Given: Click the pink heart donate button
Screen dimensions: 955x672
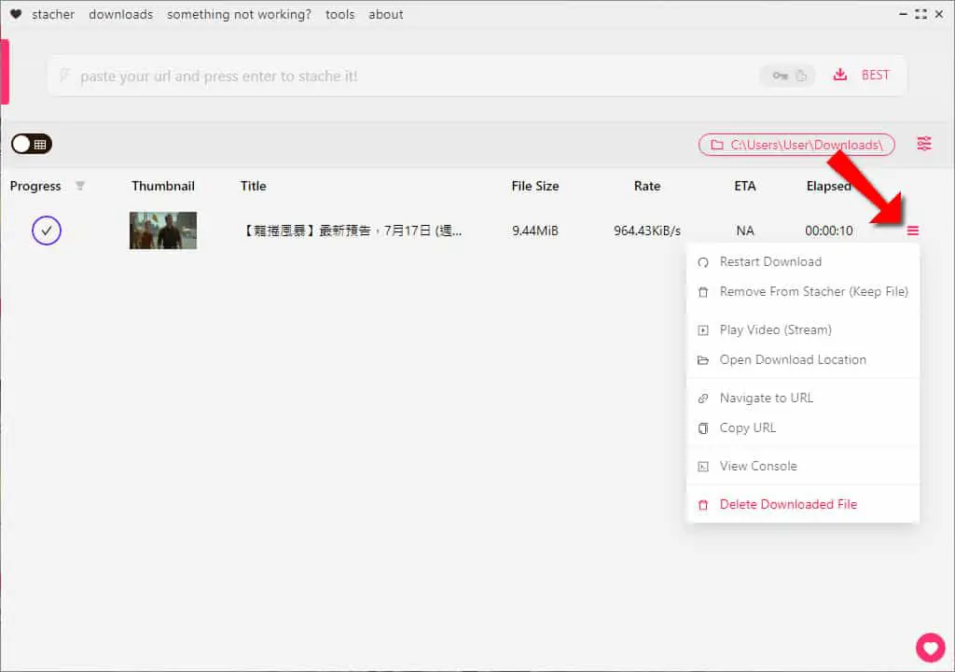Looking at the screenshot, I should click(x=931, y=647).
